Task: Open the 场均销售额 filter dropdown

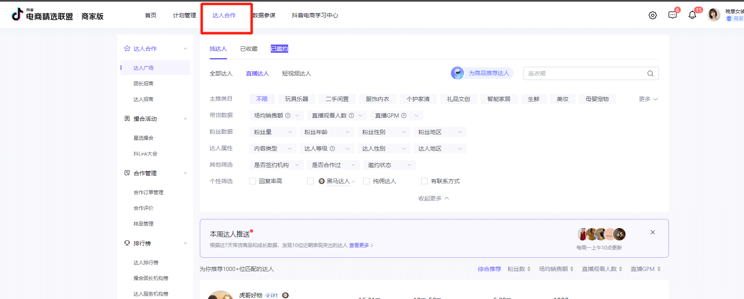Action: [x=277, y=115]
